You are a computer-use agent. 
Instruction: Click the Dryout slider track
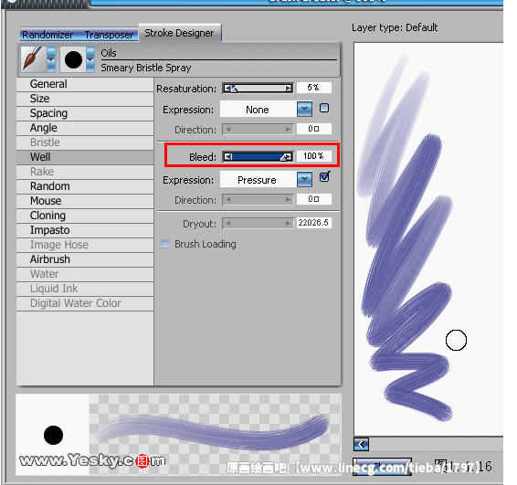tap(258, 224)
